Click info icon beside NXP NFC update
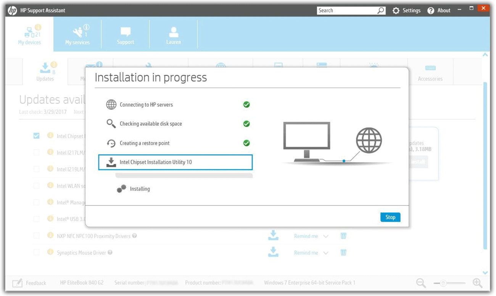Image resolution: width=496 pixels, height=296 pixels. tap(50, 235)
